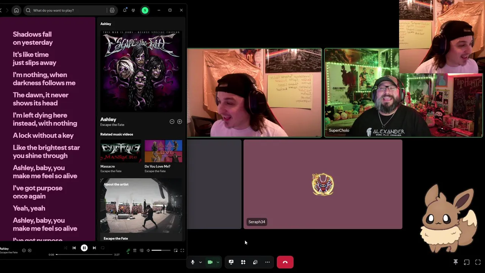Viewport: 485px width, 273px height.
Task: Adjust the Spotify volume slider
Action: [161, 251]
